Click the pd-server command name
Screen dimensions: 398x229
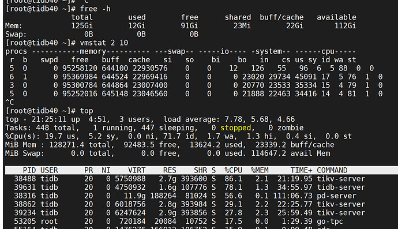[x=337, y=196]
